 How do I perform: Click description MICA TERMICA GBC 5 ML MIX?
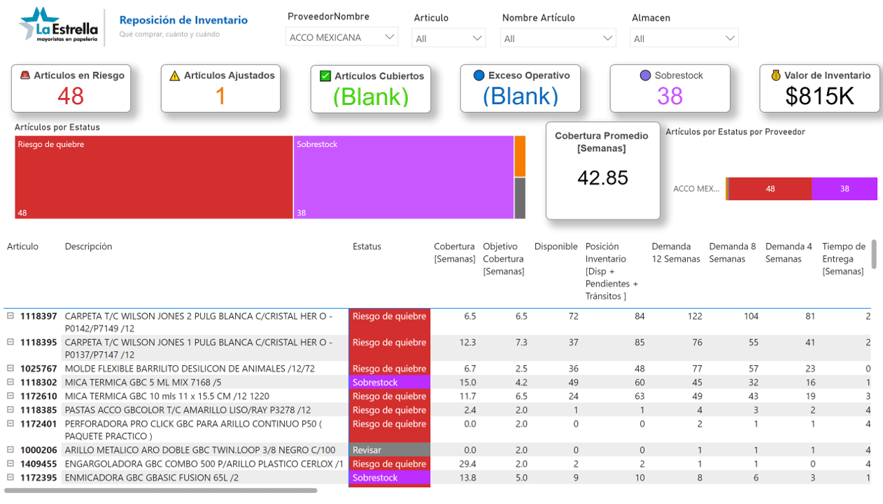click(143, 382)
